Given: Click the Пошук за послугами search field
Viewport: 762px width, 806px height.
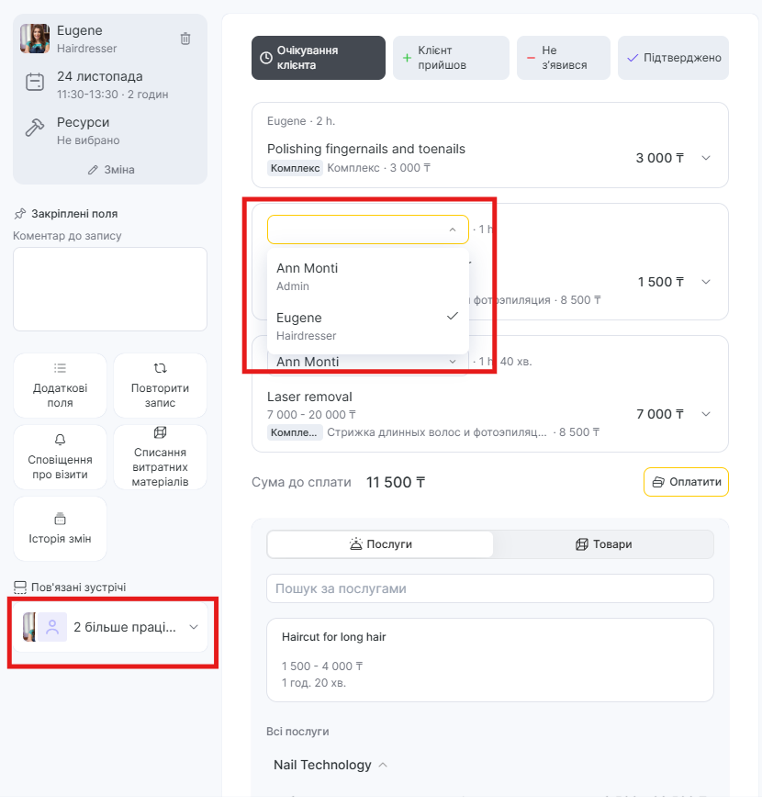Looking at the screenshot, I should [x=489, y=588].
